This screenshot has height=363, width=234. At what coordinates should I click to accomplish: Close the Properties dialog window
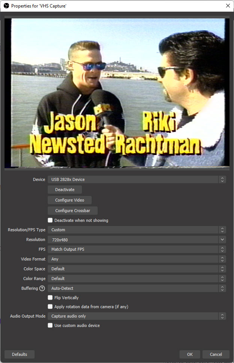[228, 6]
